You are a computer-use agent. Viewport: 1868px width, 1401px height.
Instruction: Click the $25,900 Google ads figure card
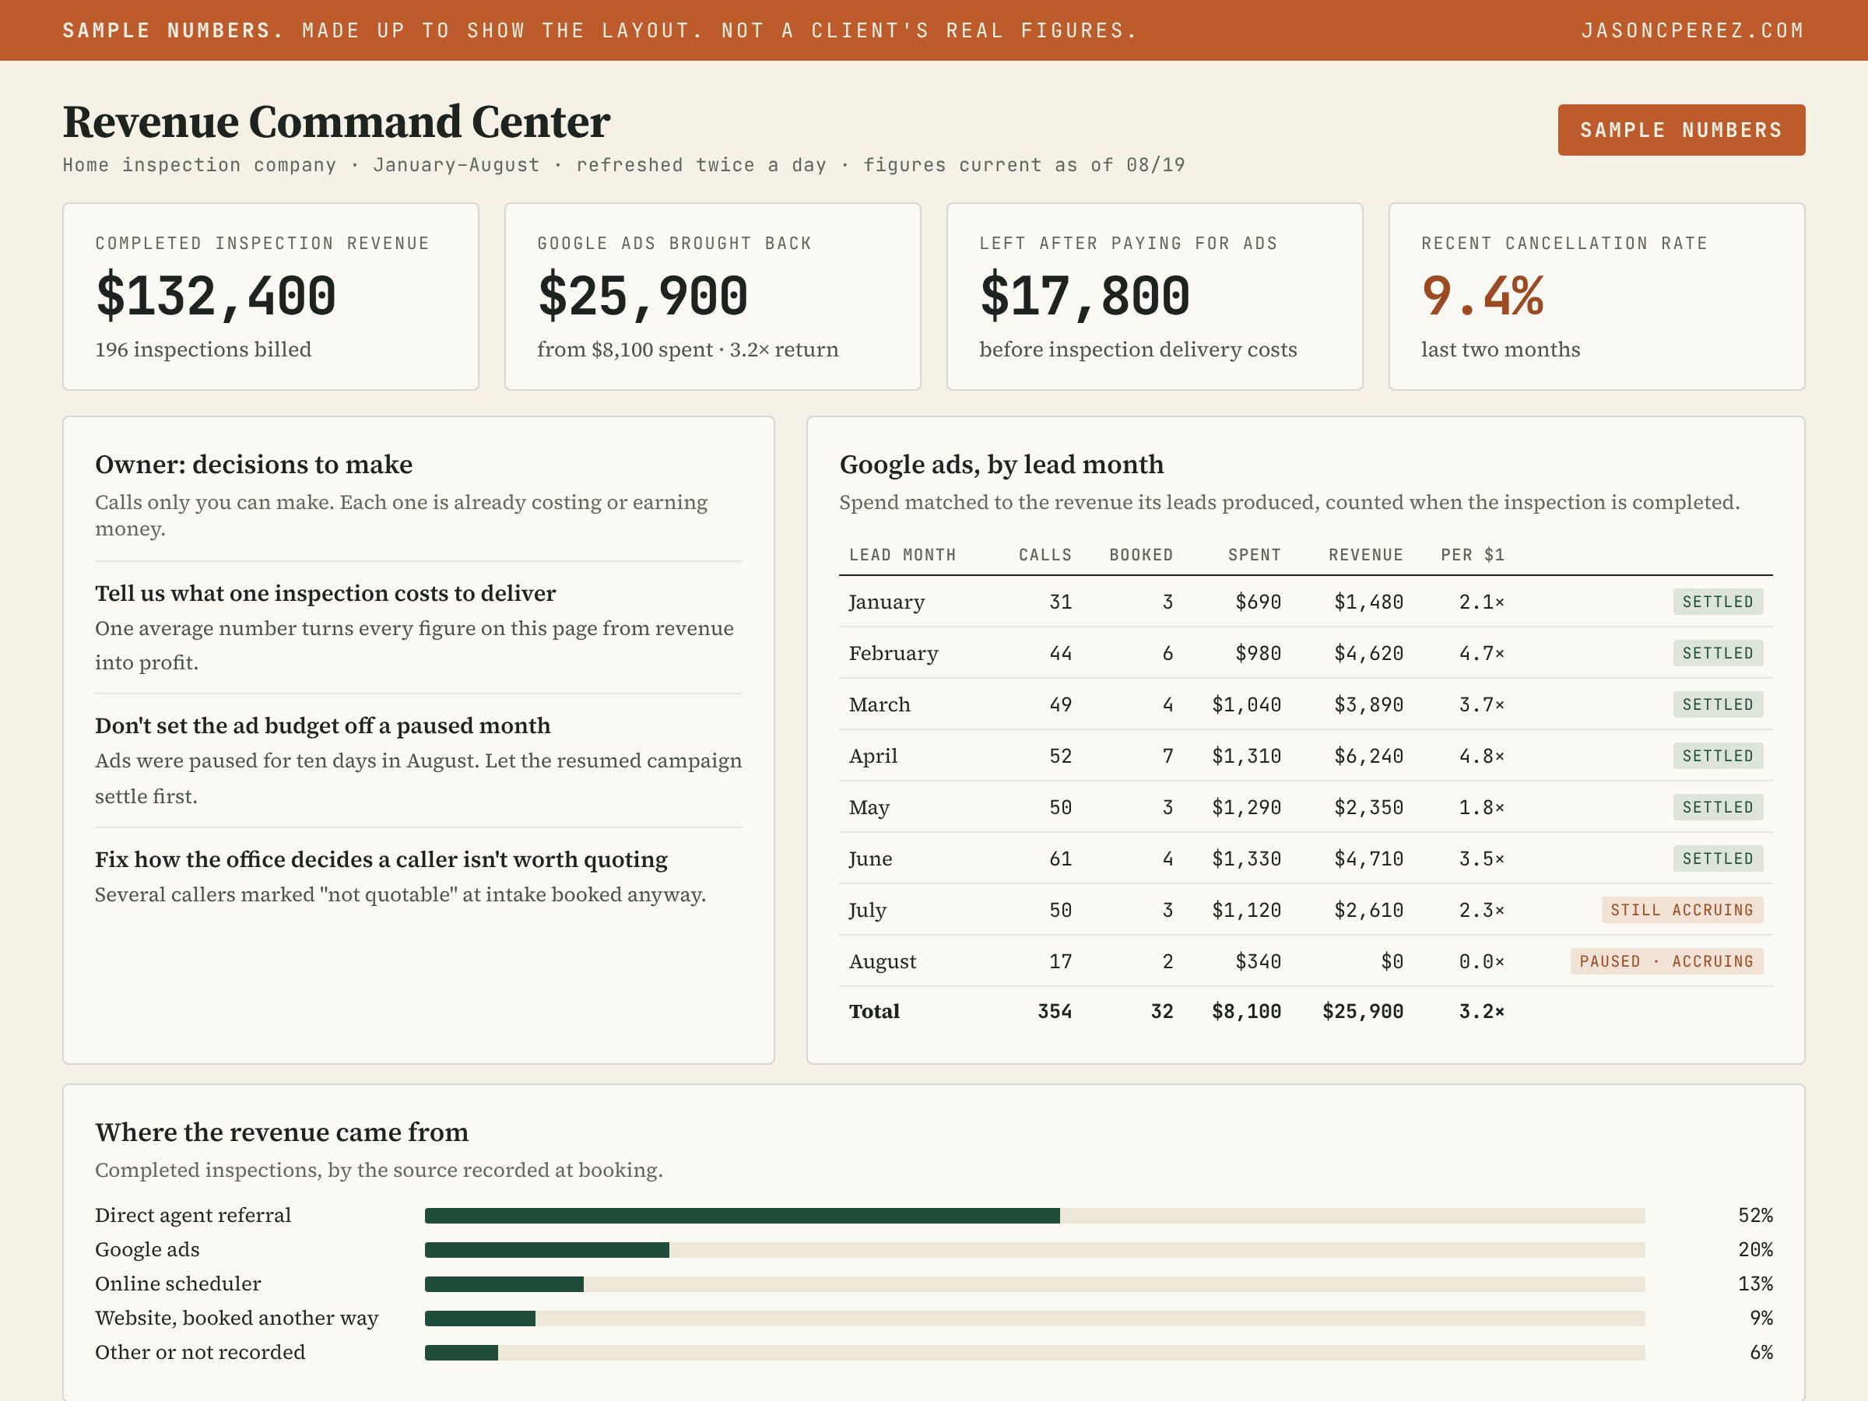click(x=713, y=297)
